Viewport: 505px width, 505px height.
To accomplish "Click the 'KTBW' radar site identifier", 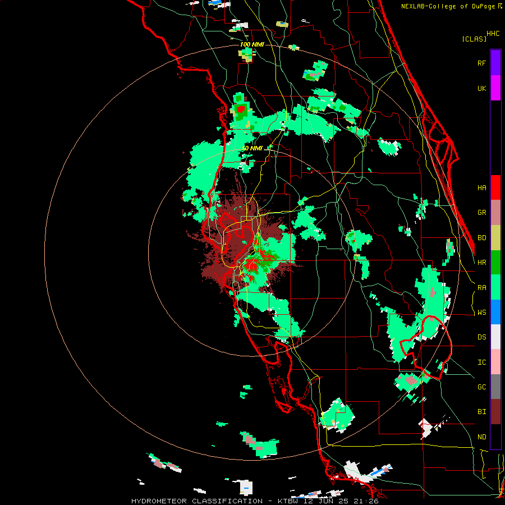I will click(x=289, y=501).
